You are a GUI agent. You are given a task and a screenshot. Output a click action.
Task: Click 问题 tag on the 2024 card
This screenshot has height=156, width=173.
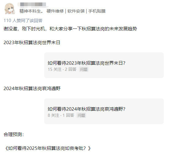pyautogui.click(x=81, y=115)
